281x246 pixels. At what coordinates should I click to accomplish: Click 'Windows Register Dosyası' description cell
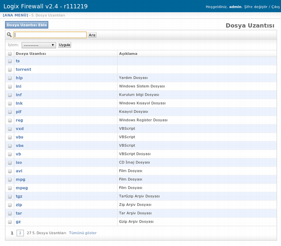point(143,120)
